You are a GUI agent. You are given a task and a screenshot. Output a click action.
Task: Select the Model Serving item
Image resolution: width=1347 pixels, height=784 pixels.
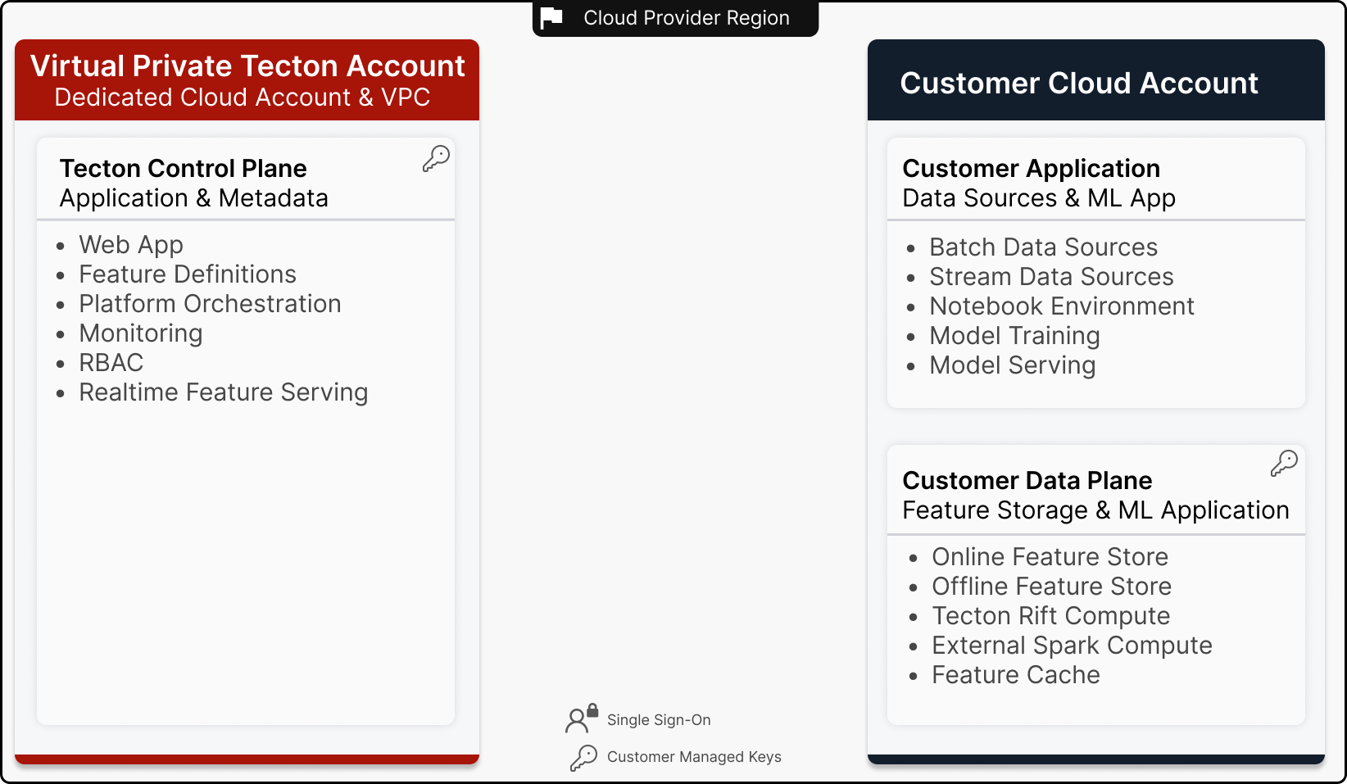[x=1013, y=365]
